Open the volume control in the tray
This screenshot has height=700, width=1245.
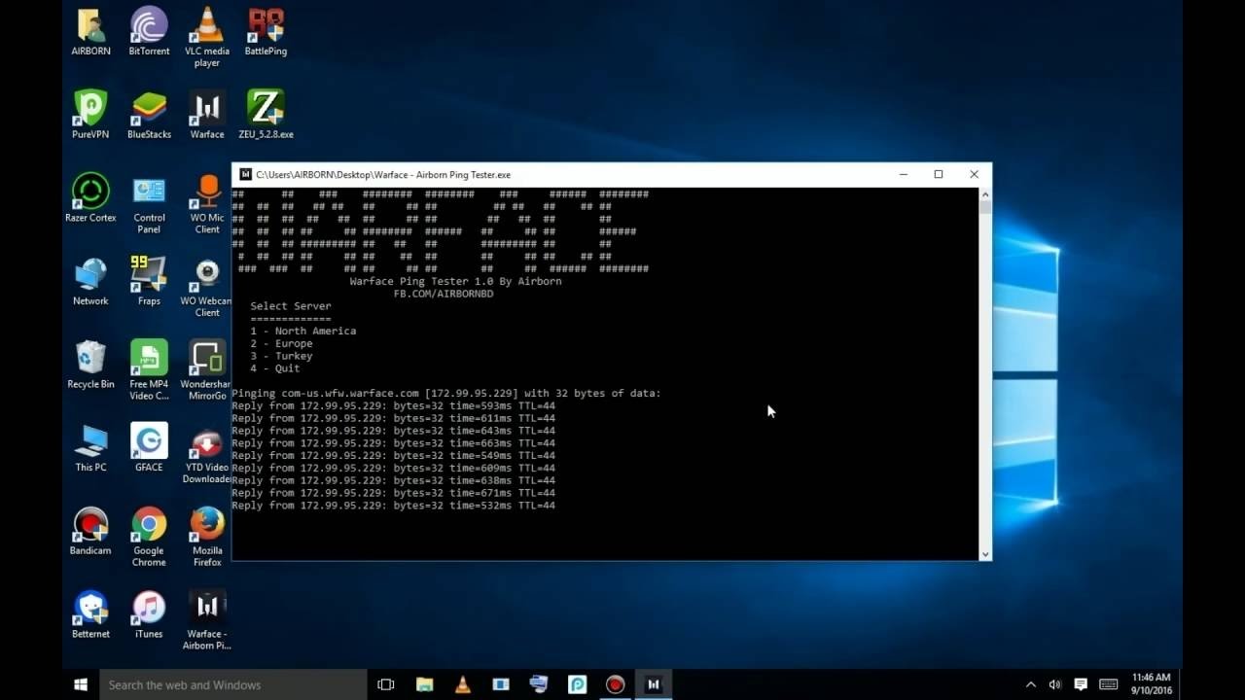click(1054, 684)
